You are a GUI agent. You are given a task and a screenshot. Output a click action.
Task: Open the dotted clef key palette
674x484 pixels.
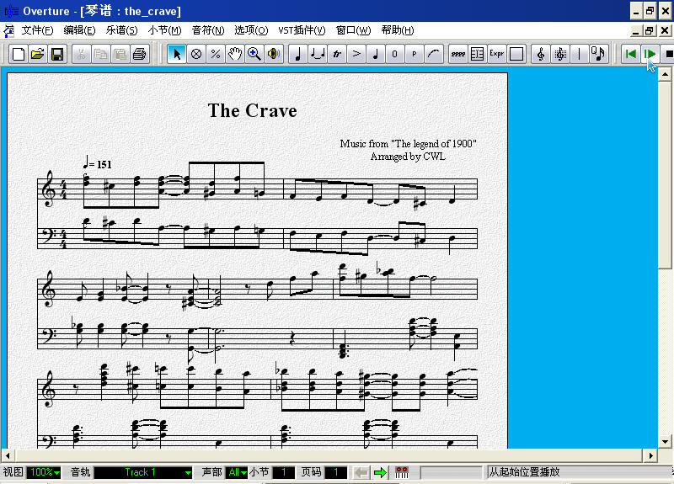click(559, 54)
